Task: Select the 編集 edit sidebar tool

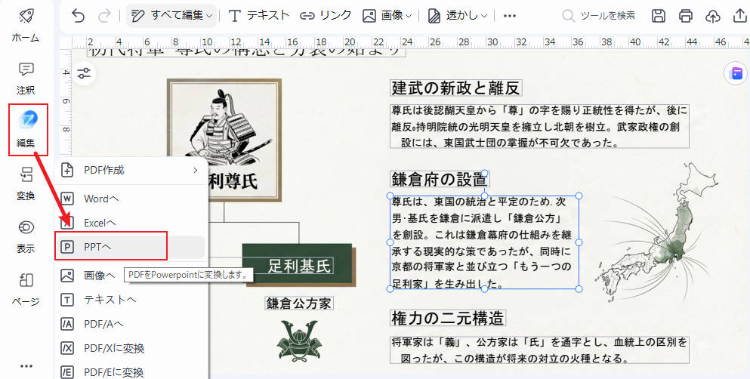Action: 26,129
